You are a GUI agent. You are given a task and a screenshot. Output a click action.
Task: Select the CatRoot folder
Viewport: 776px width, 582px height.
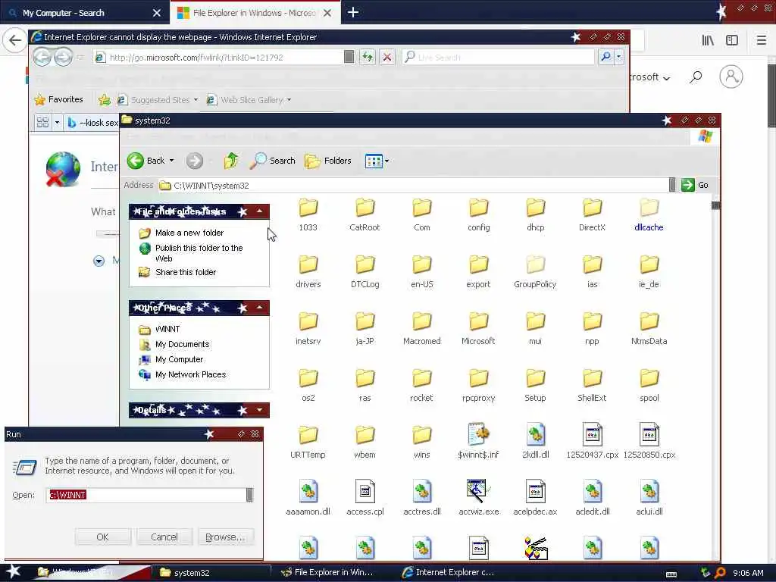pos(365,214)
